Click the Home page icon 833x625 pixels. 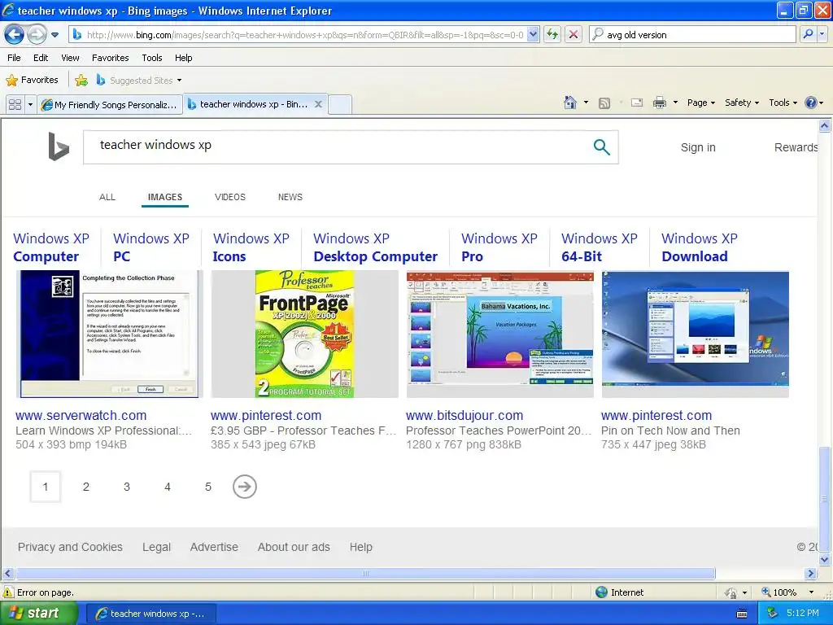[x=570, y=103]
